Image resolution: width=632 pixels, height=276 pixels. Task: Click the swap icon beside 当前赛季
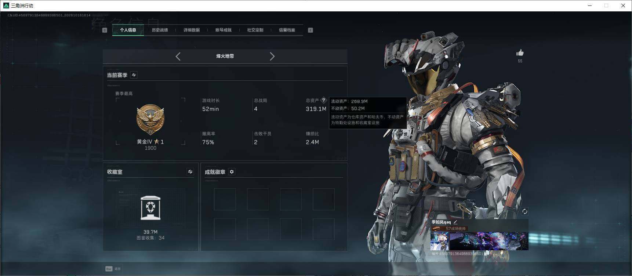pyautogui.click(x=134, y=75)
